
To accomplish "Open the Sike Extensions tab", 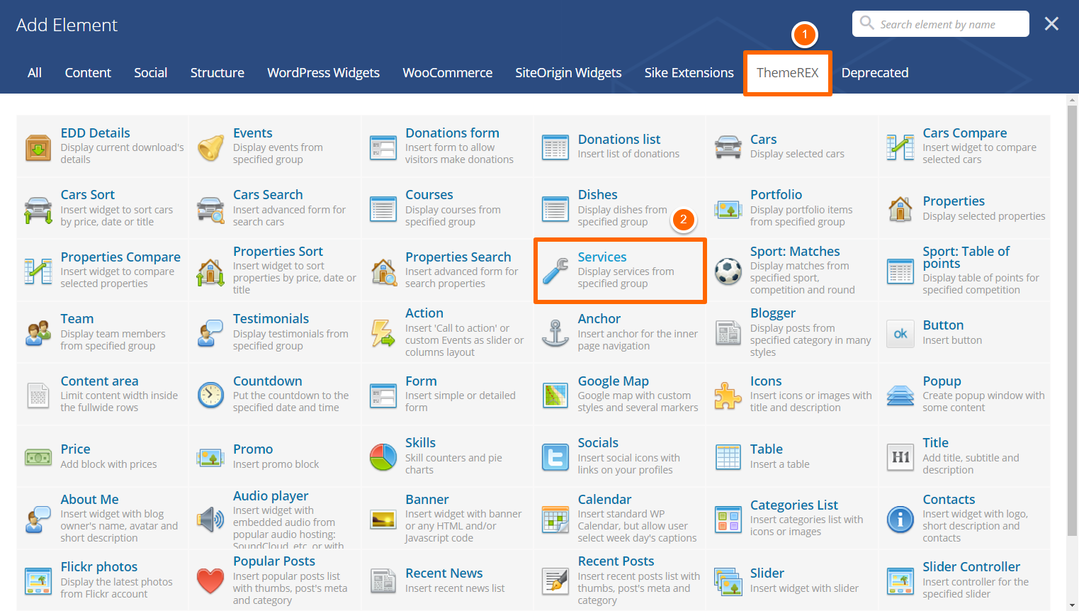I will pos(689,73).
